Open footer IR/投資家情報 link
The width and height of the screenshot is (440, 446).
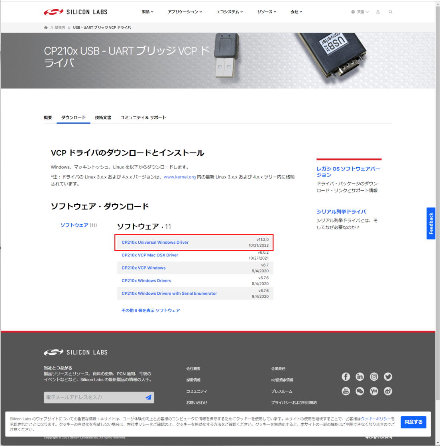(x=282, y=380)
